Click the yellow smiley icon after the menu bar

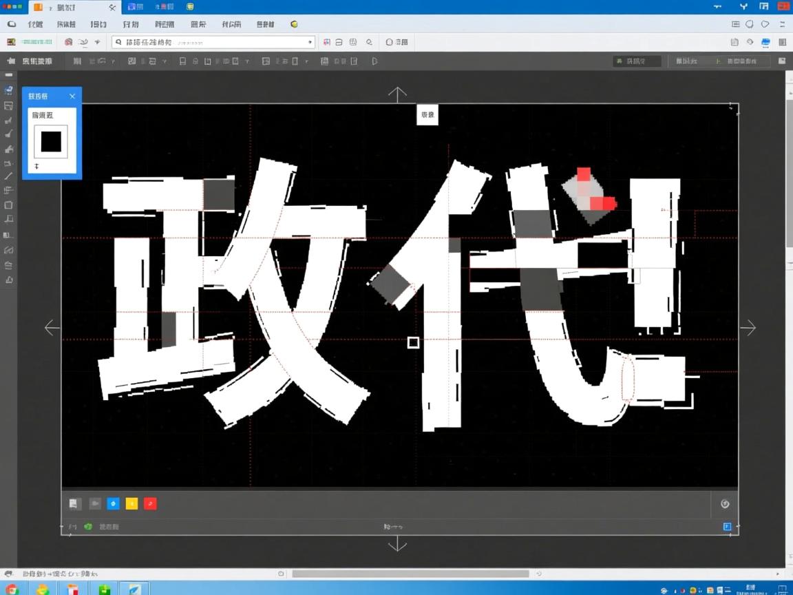coord(294,24)
